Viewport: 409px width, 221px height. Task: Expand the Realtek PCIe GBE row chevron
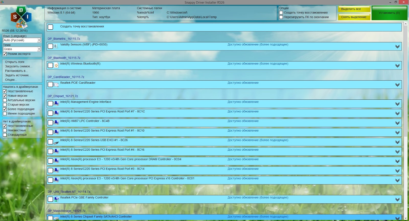(x=397, y=200)
